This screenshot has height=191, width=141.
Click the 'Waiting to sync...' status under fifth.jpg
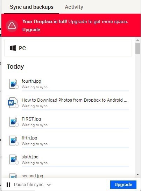point(36,144)
